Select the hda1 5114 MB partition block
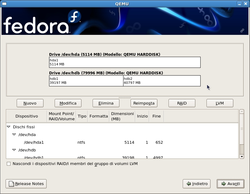Screen dimensions: 250x194 [x=125, y=62]
